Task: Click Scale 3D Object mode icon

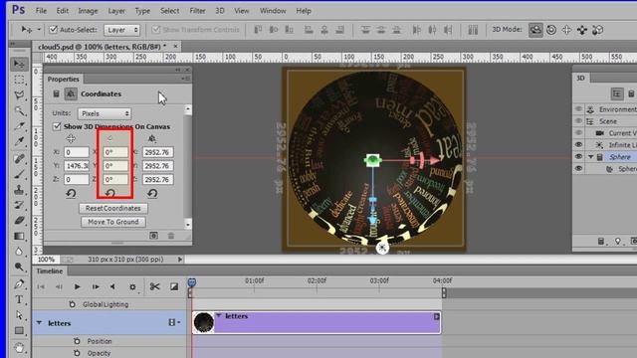Action: click(597, 30)
